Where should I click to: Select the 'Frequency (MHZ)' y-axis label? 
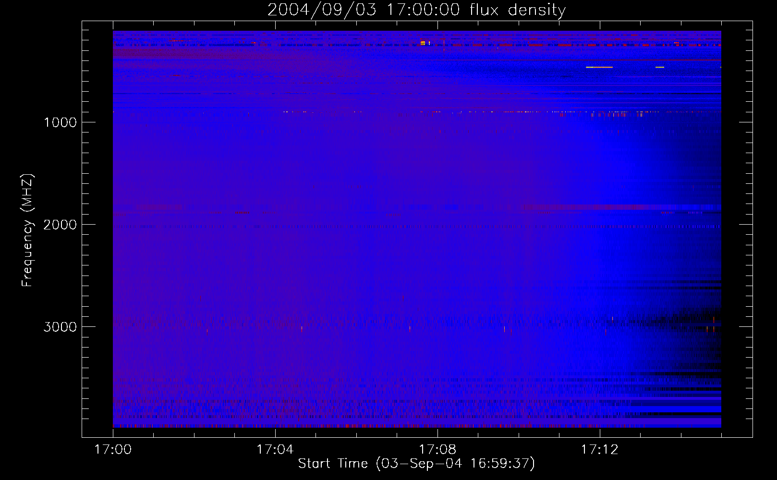tap(27, 230)
